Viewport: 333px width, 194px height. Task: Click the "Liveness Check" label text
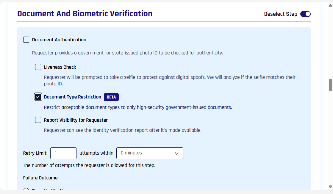point(60,67)
